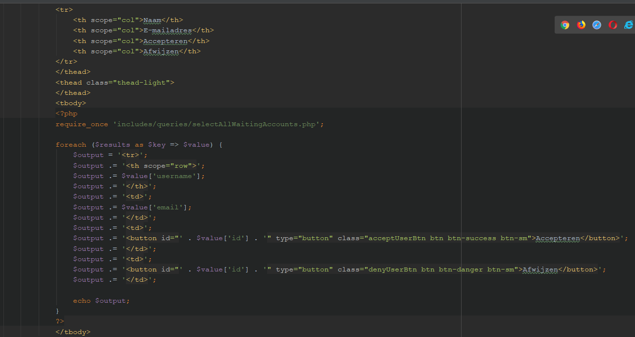Click the Naam table header text
Image resolution: width=635 pixels, height=337 pixels.
[x=152, y=20]
